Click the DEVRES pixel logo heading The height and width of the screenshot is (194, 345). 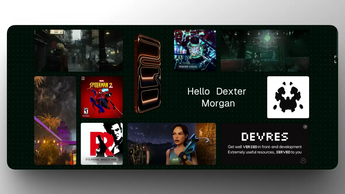pyautogui.click(x=265, y=137)
